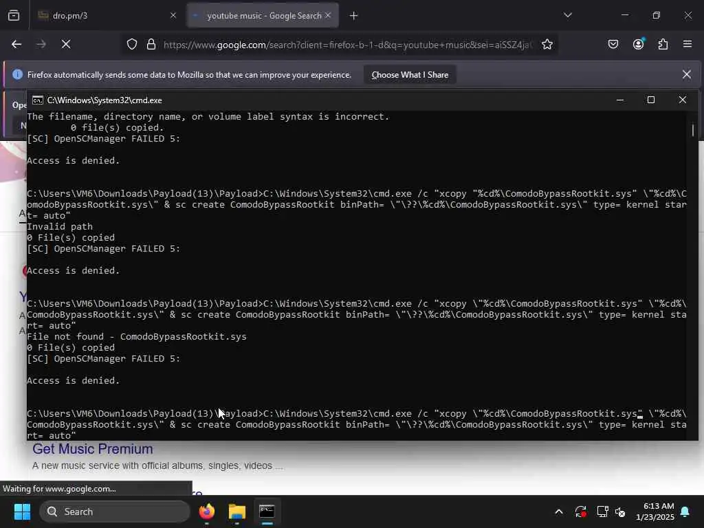This screenshot has height=528, width=704.
Task: Open Firefox recent browsing view icon
Action: tap(14, 16)
